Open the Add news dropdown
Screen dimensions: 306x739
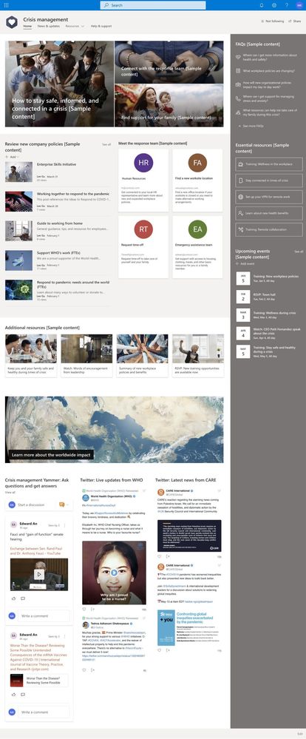pos(13,157)
